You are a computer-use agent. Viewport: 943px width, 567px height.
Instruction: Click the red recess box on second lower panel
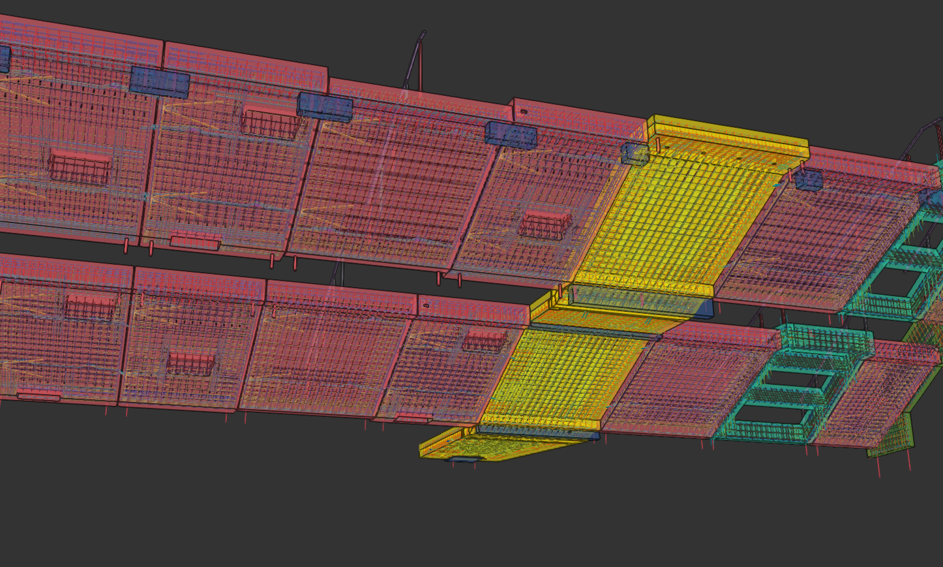click(x=190, y=363)
